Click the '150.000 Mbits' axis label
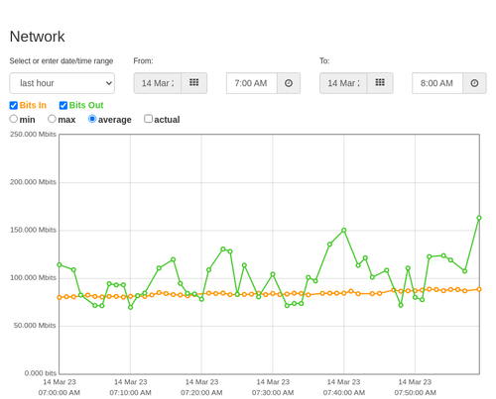 tap(33, 230)
